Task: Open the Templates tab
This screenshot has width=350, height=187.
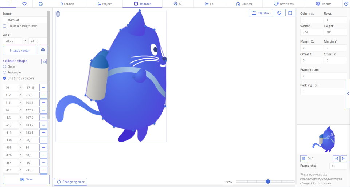Action: point(284,4)
